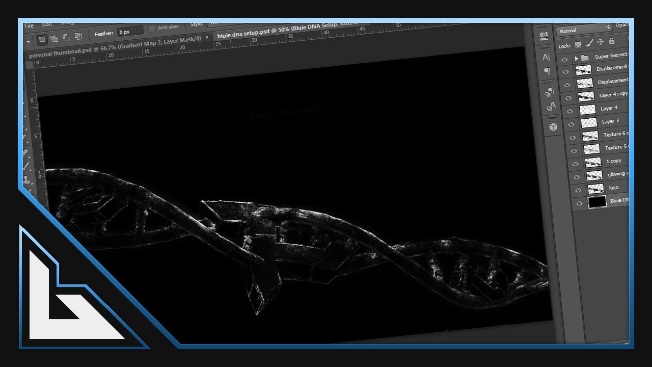The height and width of the screenshot is (367, 652).
Task: Select the New selection mode icon
Action: (x=42, y=39)
